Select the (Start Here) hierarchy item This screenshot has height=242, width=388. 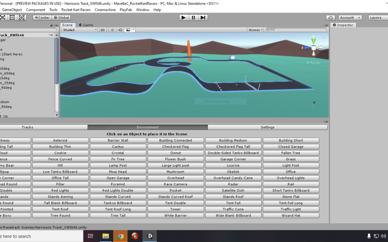point(11,54)
